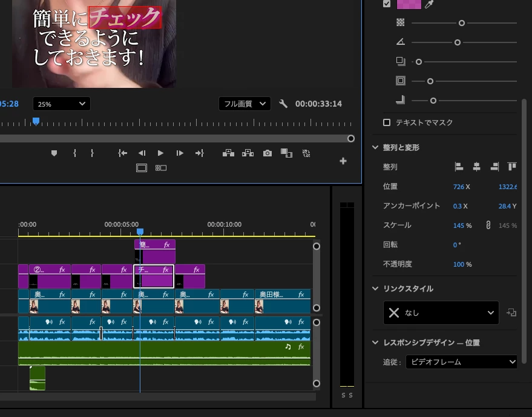Click the Align Left icon in 整列
This screenshot has height=417, width=532.
[x=459, y=167]
